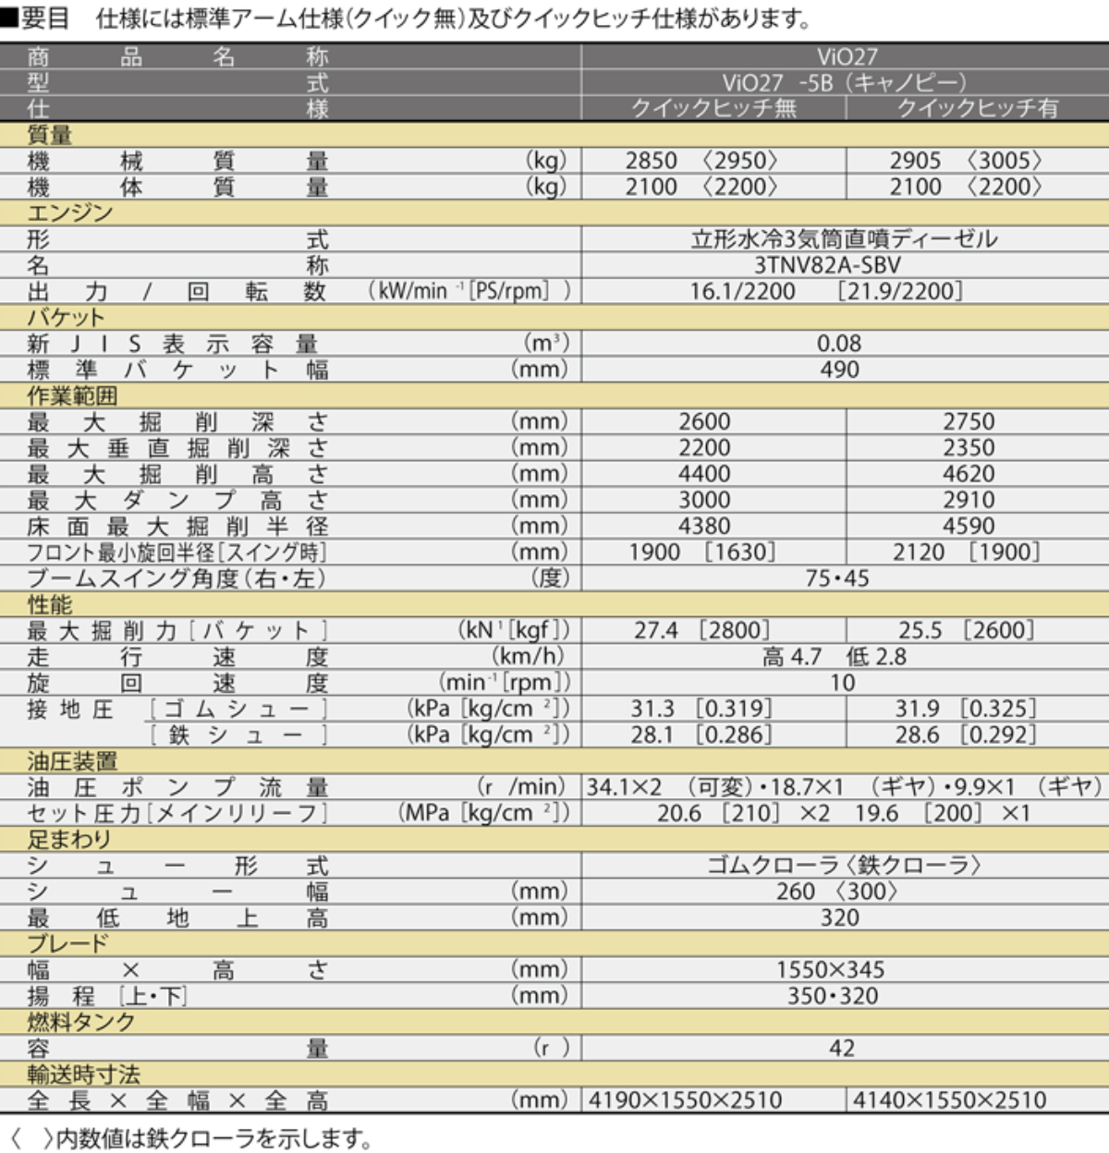This screenshot has height=1153, width=1109.
Task: Select the fuel tank capacity value 42
Action: (841, 1049)
